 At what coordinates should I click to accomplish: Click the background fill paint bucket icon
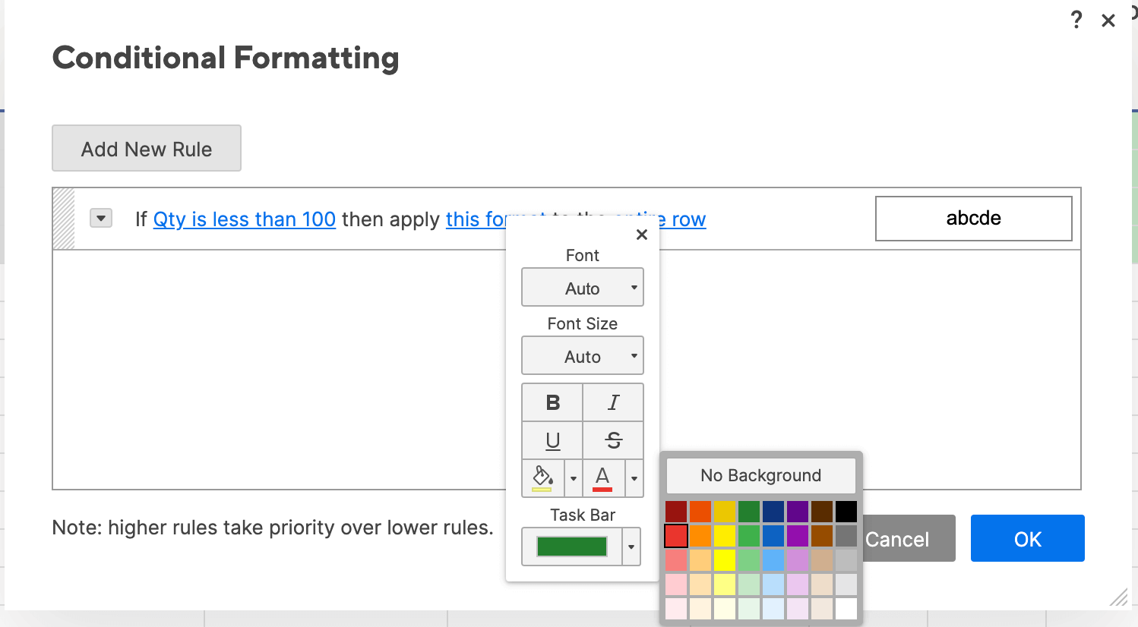tap(542, 478)
